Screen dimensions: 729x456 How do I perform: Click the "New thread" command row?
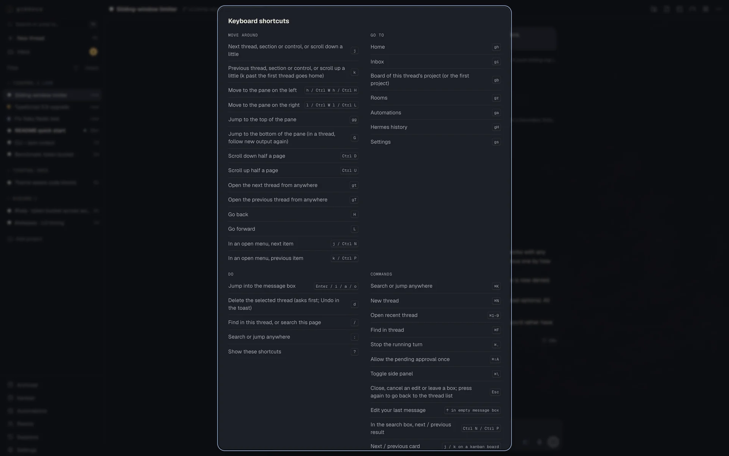436,301
